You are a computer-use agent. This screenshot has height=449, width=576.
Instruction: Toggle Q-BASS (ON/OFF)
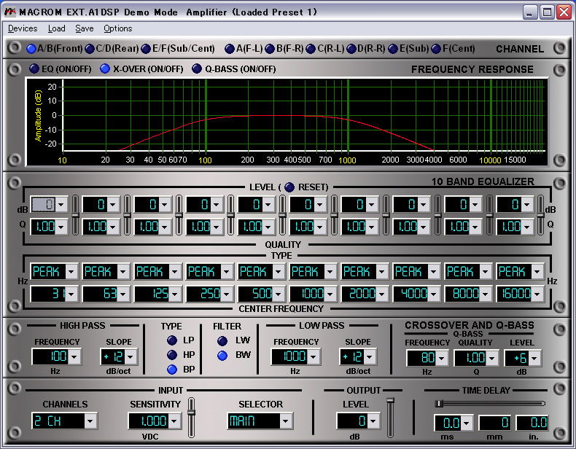coord(197,69)
